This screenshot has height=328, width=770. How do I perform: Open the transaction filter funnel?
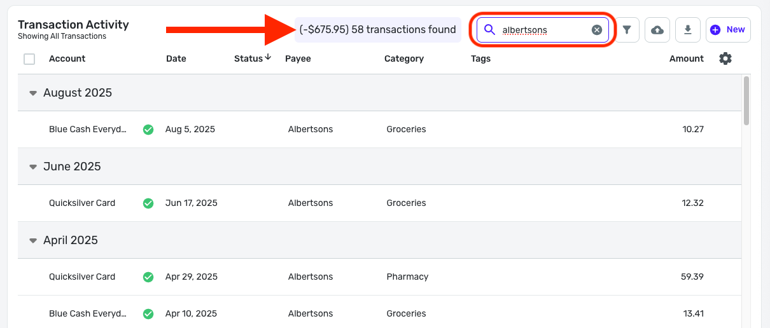(627, 30)
